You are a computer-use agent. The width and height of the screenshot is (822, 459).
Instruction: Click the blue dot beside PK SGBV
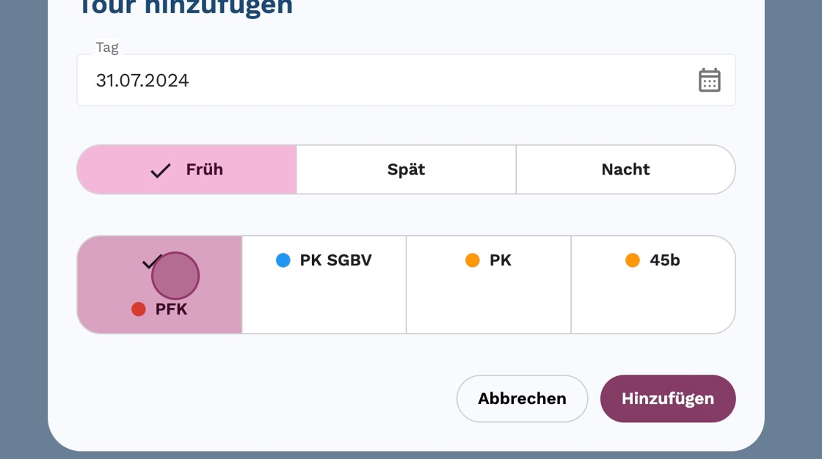coord(283,260)
